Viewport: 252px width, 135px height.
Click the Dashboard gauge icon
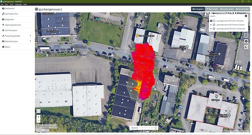click(3, 8)
